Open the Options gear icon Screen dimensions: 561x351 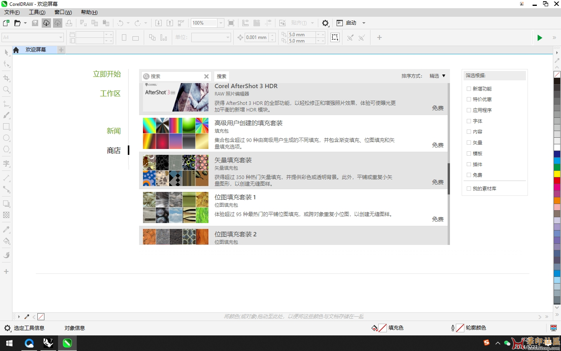[x=325, y=23]
